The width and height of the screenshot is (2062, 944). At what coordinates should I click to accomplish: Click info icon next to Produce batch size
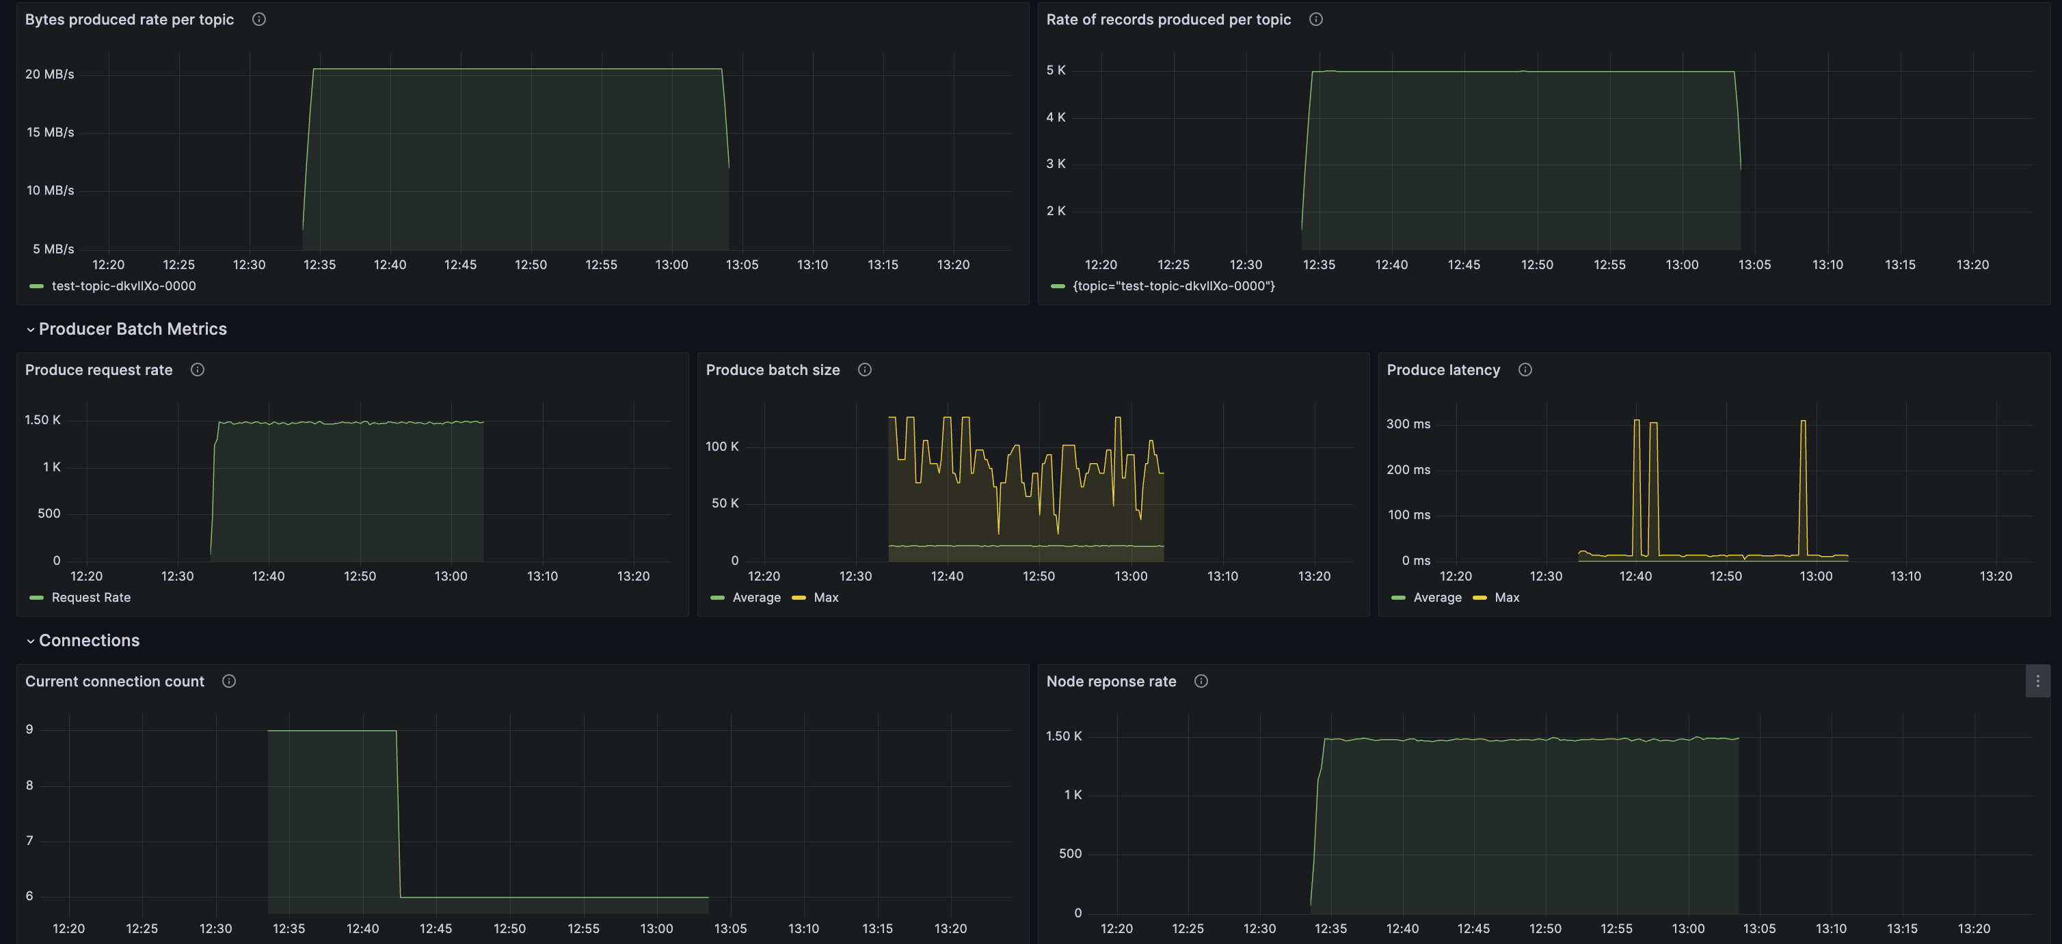coord(864,370)
